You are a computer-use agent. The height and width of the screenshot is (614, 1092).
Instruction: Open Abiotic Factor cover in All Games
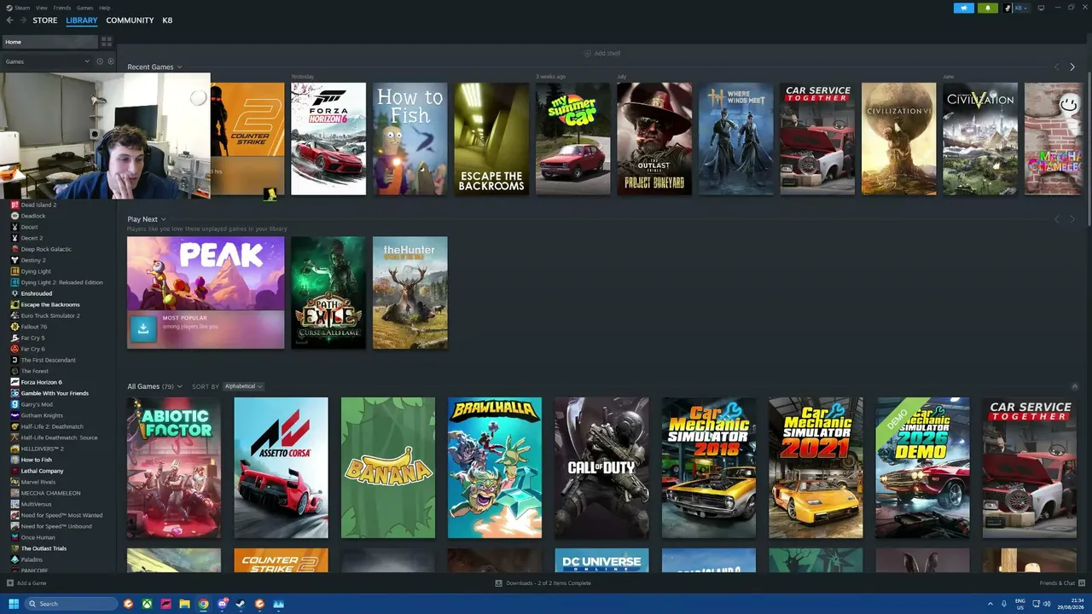pyautogui.click(x=174, y=467)
